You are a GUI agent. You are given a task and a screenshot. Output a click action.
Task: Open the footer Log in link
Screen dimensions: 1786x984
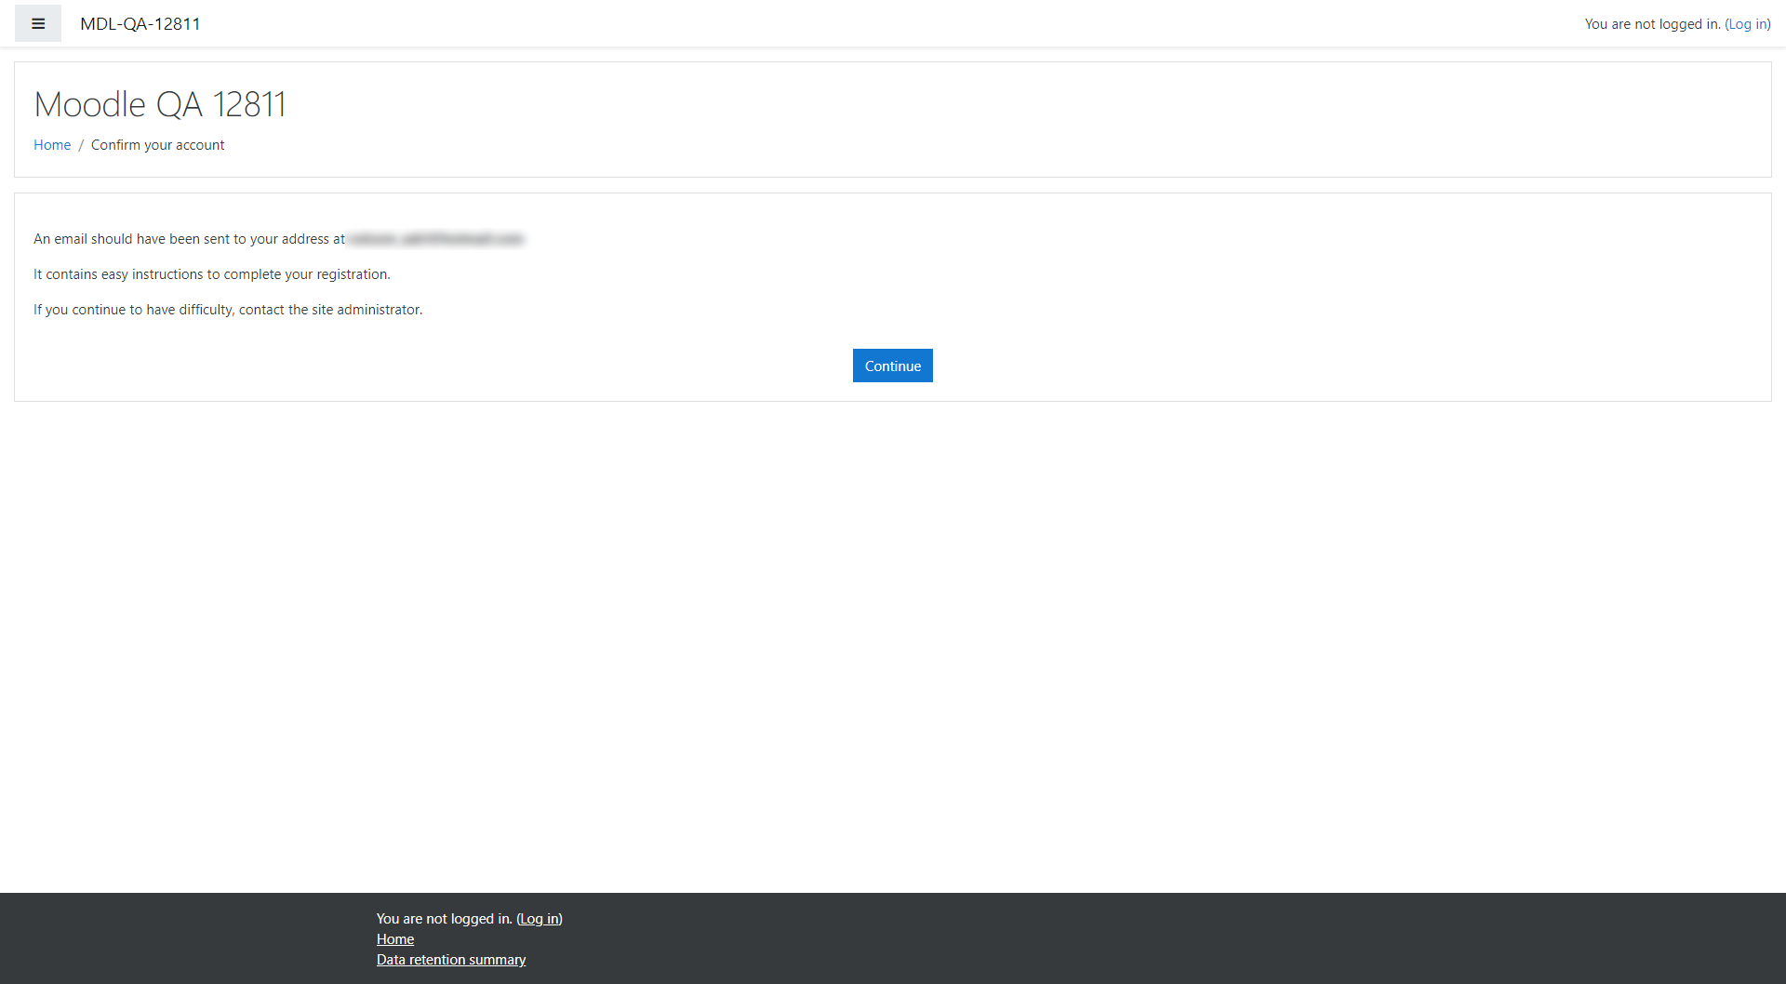click(540, 919)
